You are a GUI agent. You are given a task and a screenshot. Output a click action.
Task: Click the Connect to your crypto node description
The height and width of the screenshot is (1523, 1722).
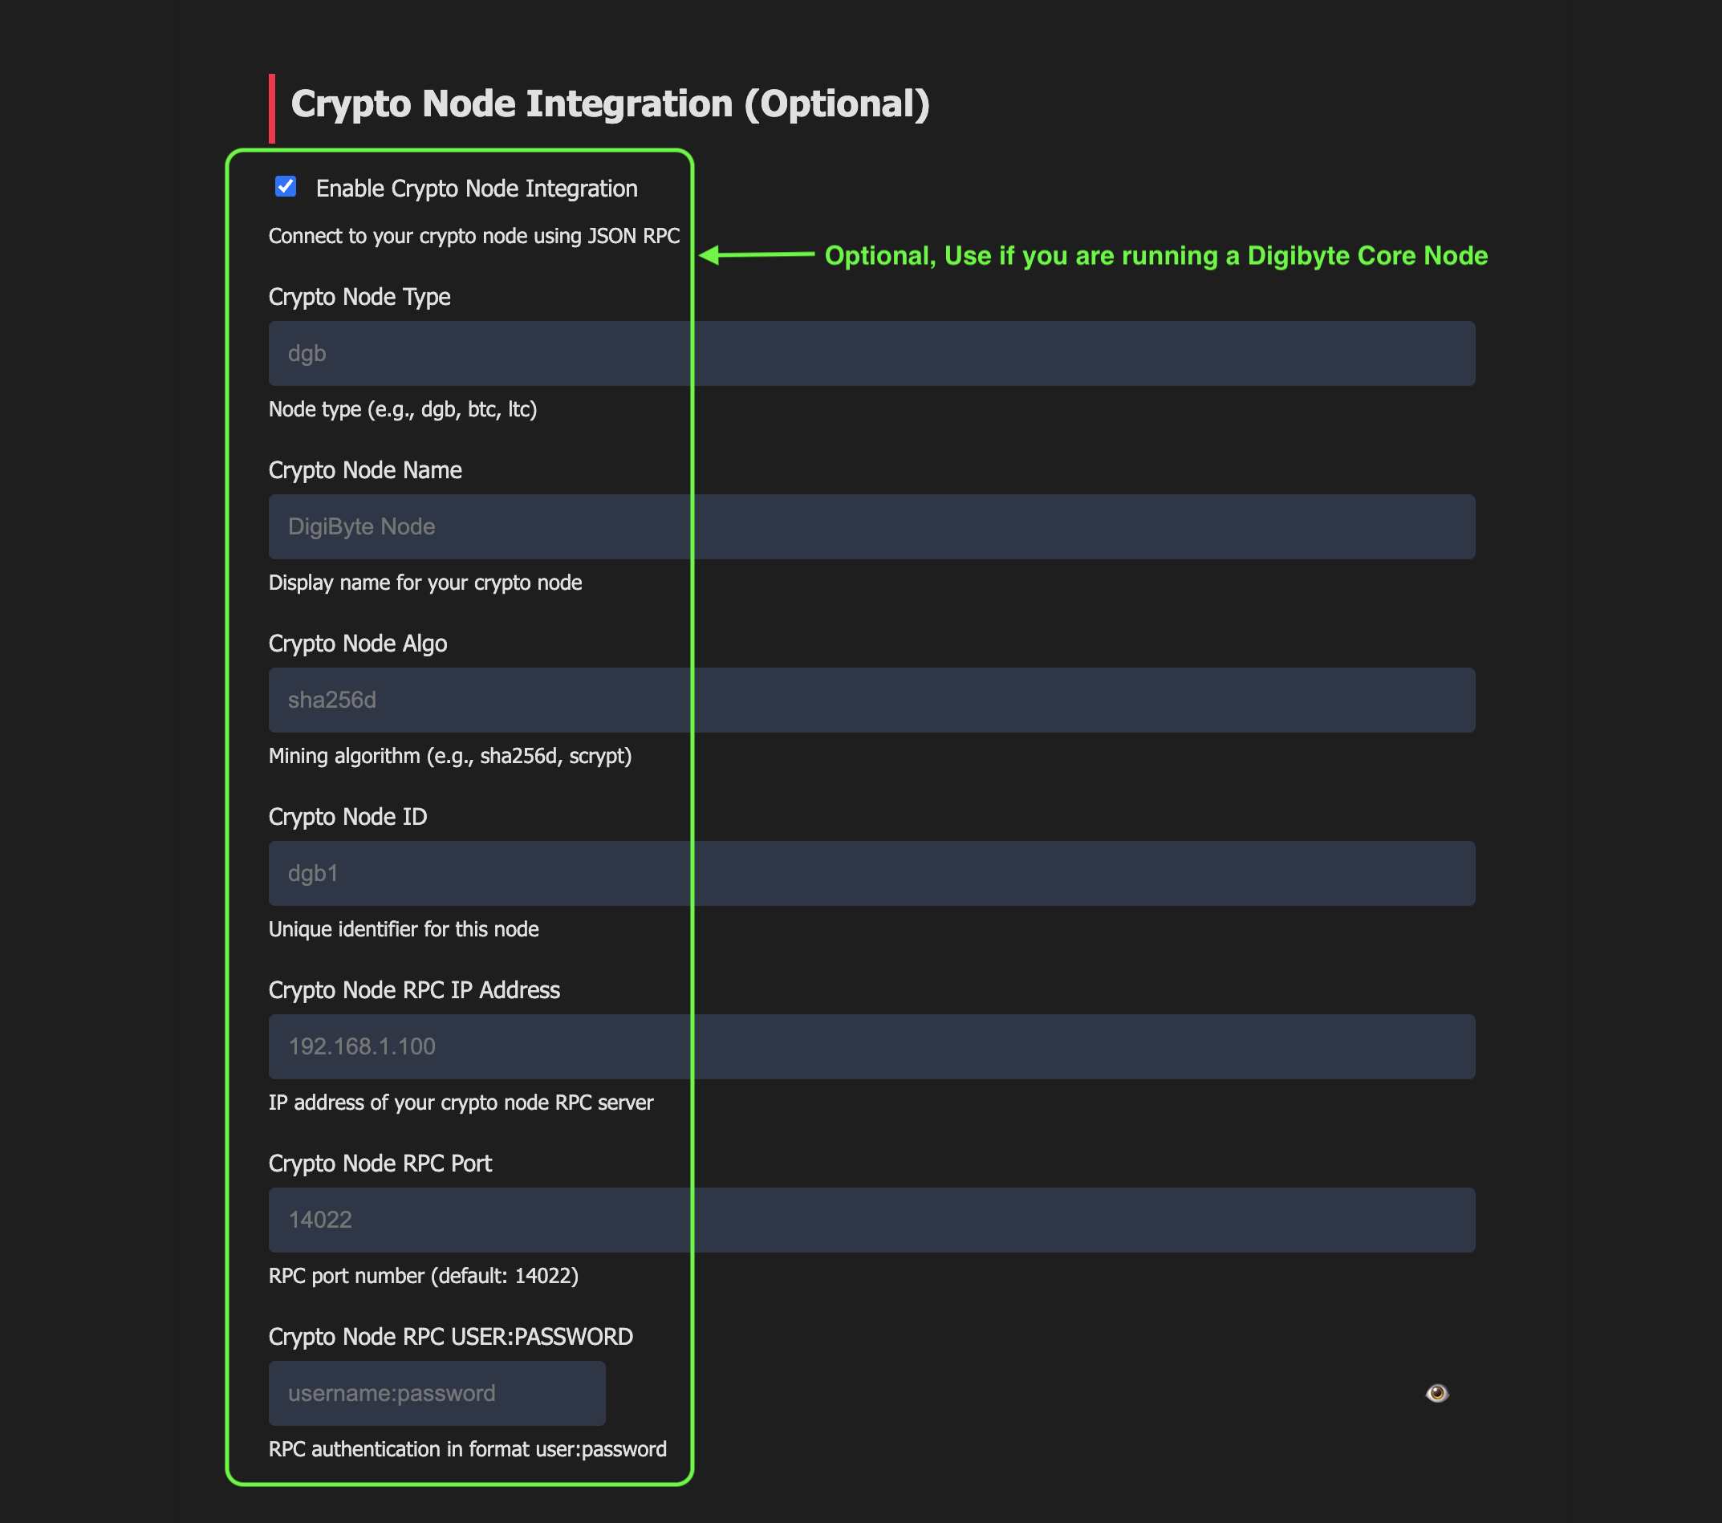click(x=474, y=236)
